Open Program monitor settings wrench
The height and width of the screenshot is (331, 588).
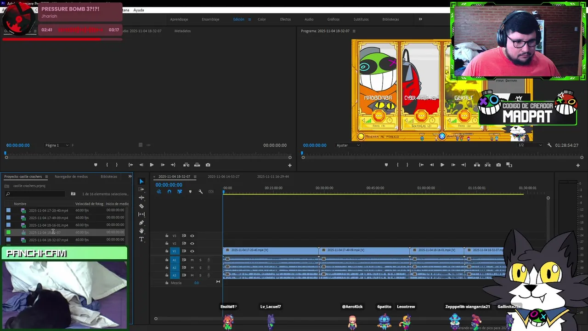point(549,145)
